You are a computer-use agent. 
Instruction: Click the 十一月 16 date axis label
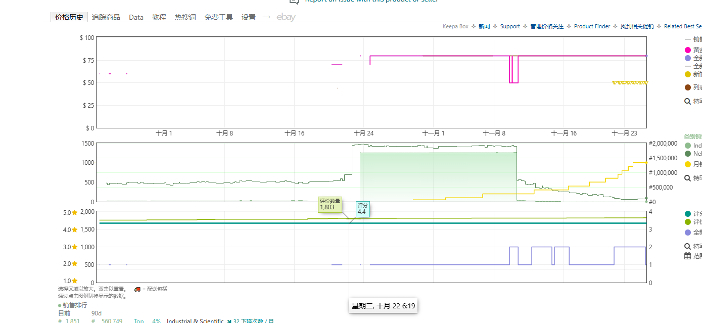point(564,133)
